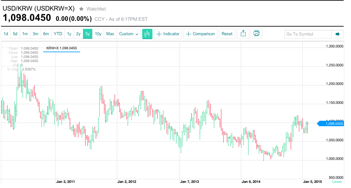Select the 1m time range

click(25, 34)
